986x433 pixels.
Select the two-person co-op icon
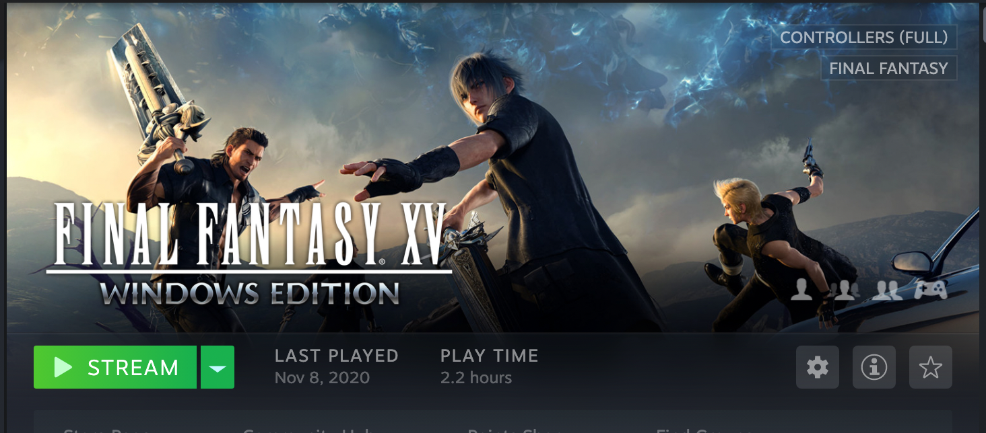coord(887,290)
